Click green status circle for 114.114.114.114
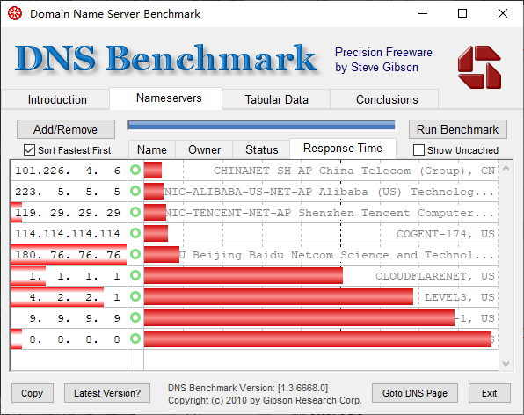 135,233
